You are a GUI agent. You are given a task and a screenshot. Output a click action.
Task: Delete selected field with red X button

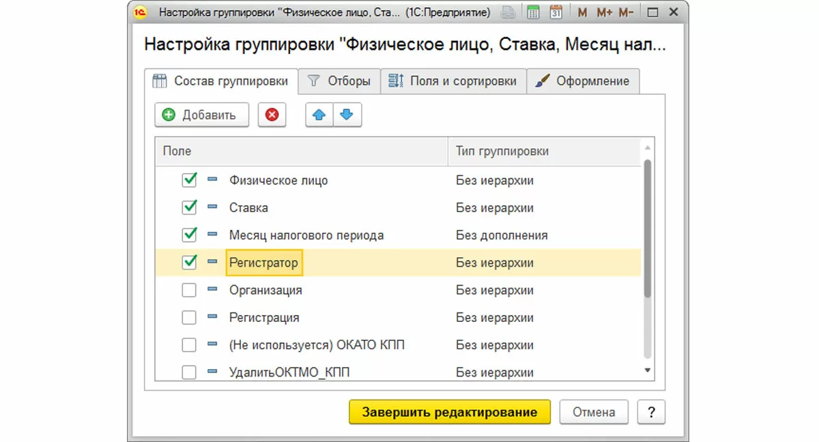coord(272,115)
